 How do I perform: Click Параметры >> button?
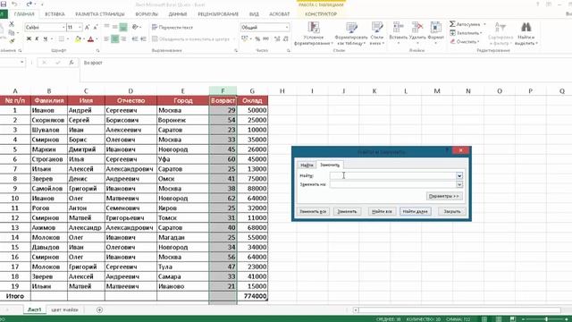(x=444, y=197)
